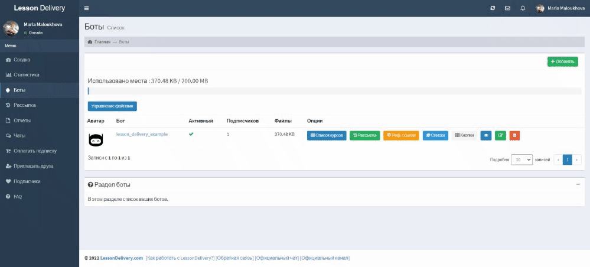Click the bot avatar image
Image resolution: width=590 pixels, height=267 pixels.
point(96,139)
